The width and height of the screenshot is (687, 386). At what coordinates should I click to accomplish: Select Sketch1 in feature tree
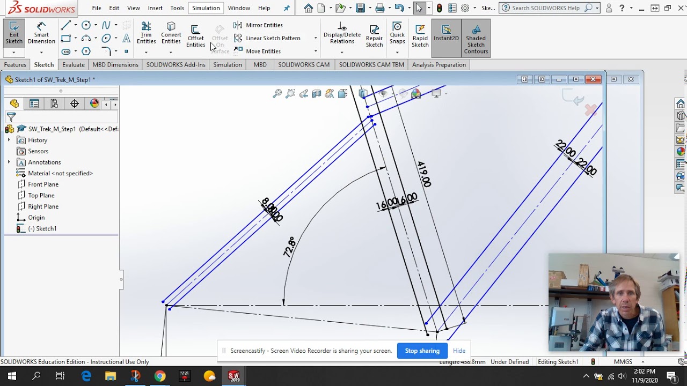point(42,228)
